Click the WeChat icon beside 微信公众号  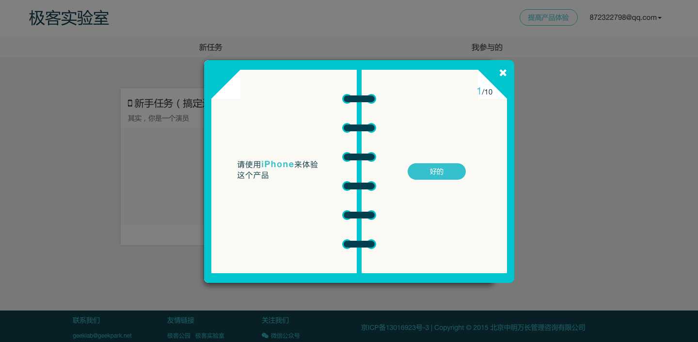click(265, 336)
